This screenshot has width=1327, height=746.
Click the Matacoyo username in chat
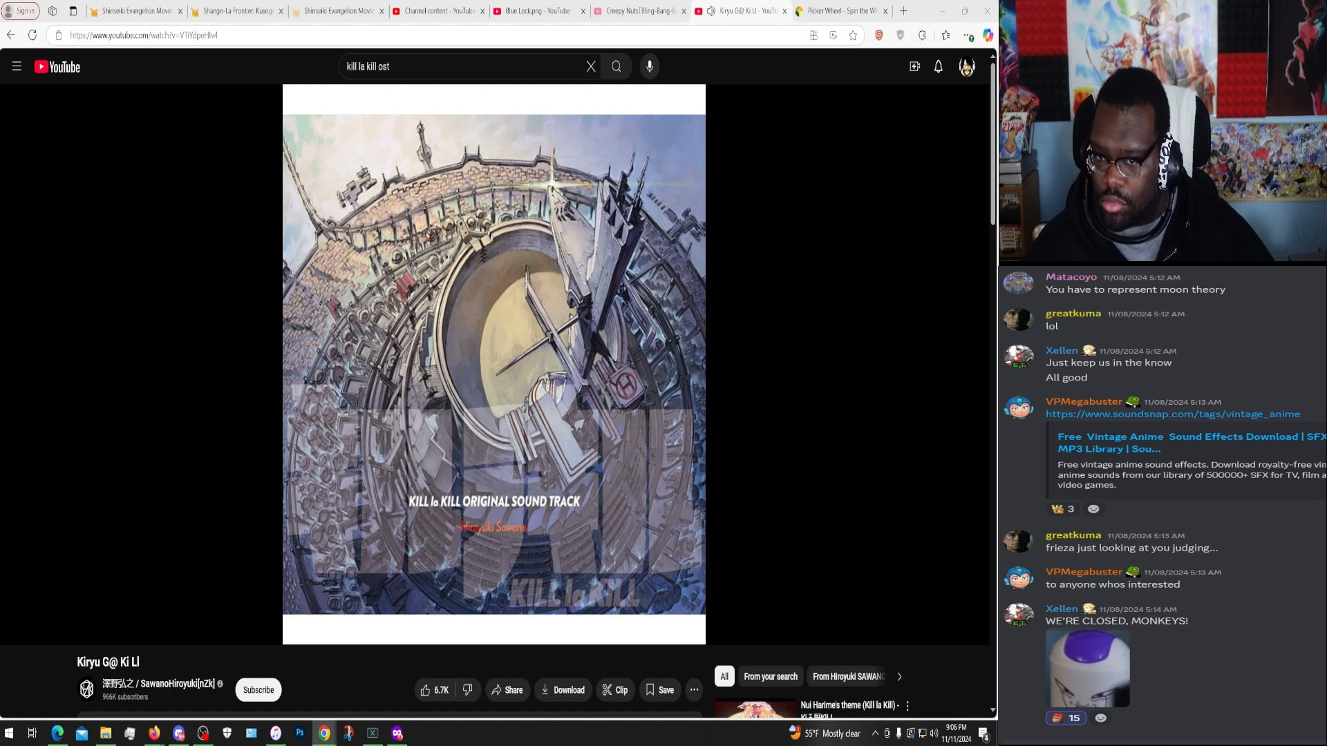pyautogui.click(x=1071, y=277)
